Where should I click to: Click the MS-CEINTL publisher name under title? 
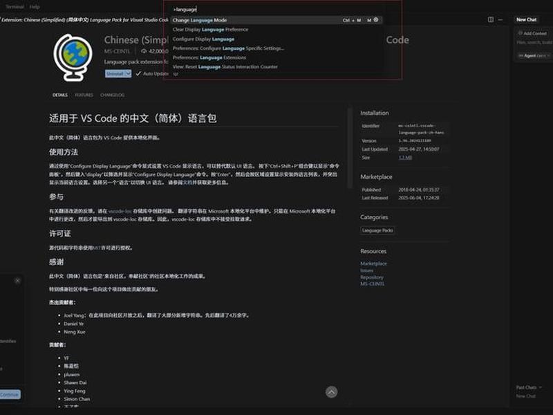click(117, 51)
